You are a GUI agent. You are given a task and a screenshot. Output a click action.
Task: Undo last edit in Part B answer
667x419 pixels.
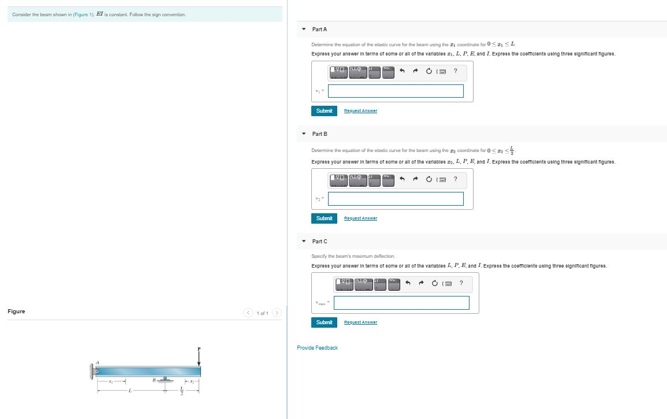402,179
